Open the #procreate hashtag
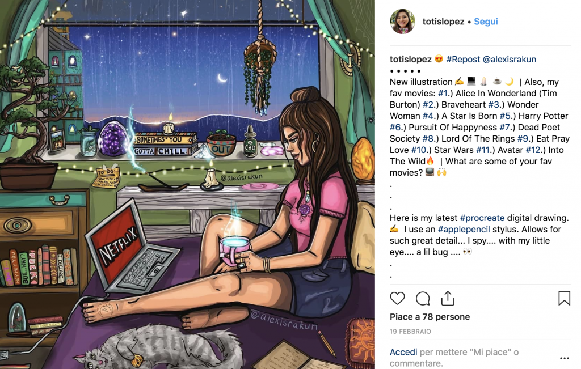This screenshot has height=369, width=581. [x=482, y=218]
